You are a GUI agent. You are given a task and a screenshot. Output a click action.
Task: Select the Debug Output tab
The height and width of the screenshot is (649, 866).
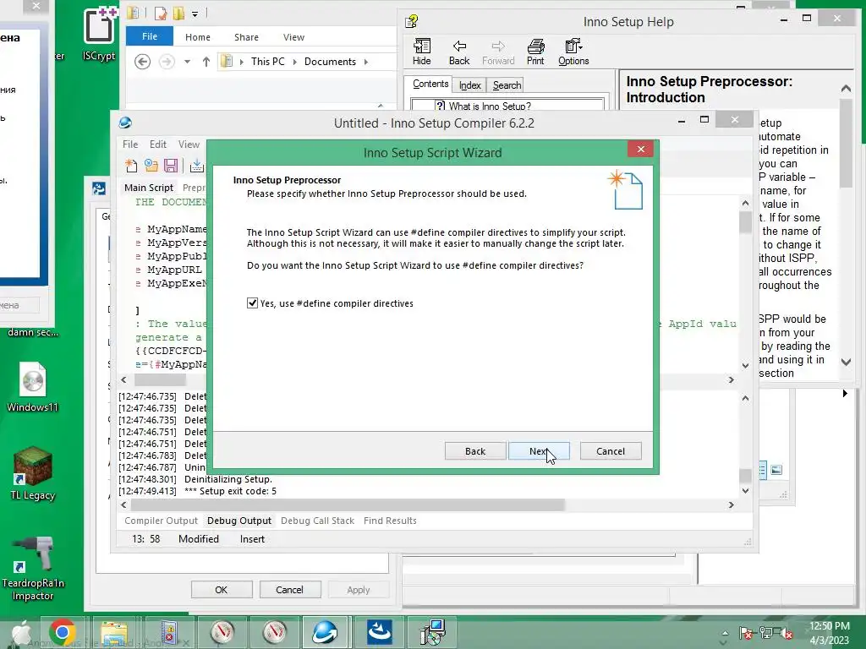[x=239, y=521]
